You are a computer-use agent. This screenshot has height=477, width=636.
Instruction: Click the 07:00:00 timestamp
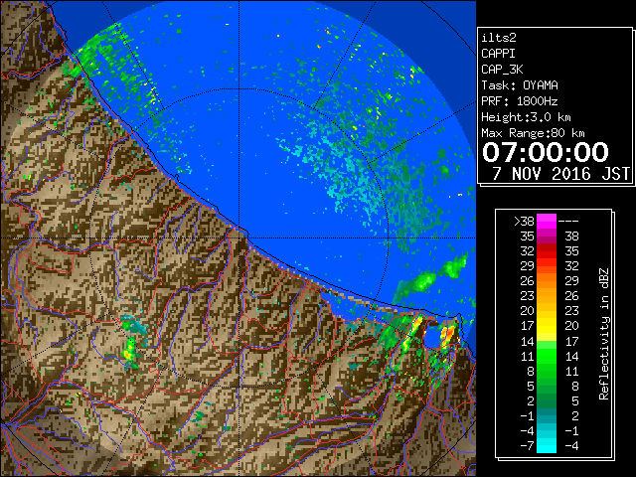tap(546, 152)
